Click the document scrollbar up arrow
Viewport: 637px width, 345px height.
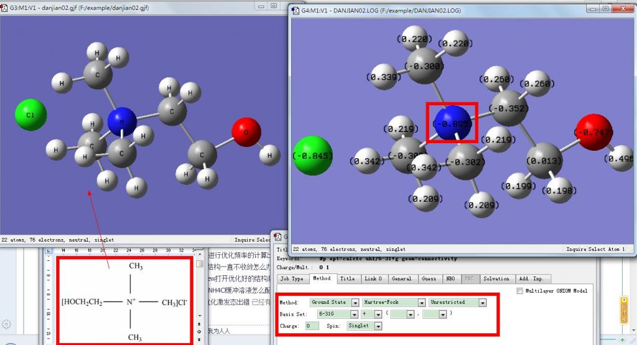200,254
